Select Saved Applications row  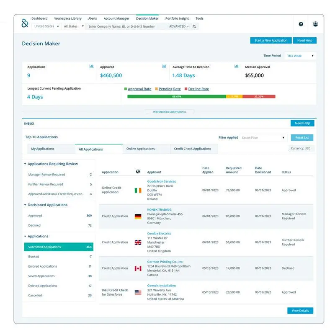click(x=59, y=276)
